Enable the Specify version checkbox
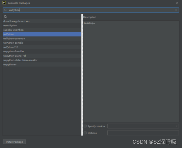Screen dimensions: 182x148 [85, 126]
